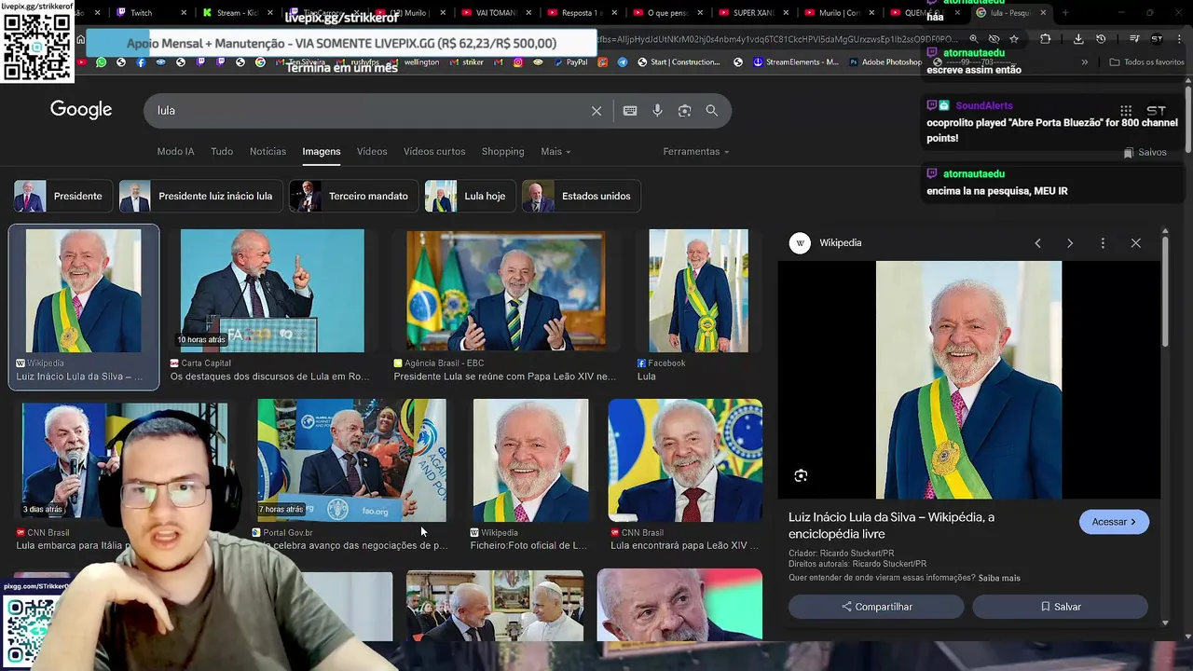Open the browser downloads icon
This screenshot has width=1193, height=671.
coord(1078,39)
